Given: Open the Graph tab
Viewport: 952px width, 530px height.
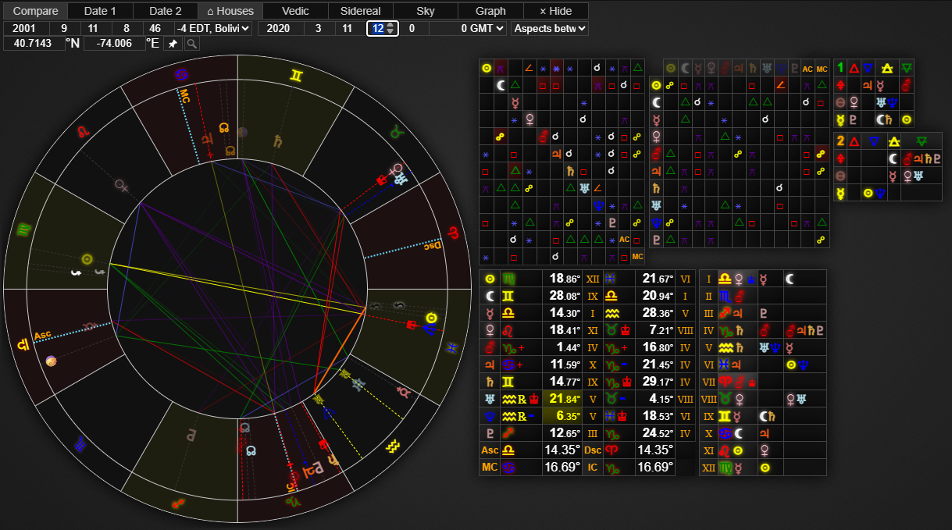Looking at the screenshot, I should (490, 11).
